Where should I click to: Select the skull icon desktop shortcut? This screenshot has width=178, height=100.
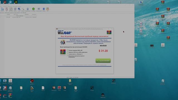coord(5,88)
